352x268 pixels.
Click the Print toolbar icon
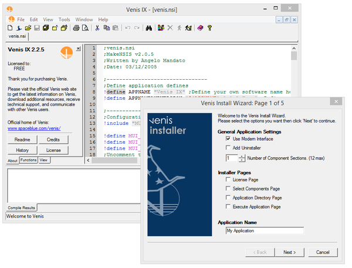[x=76, y=28]
